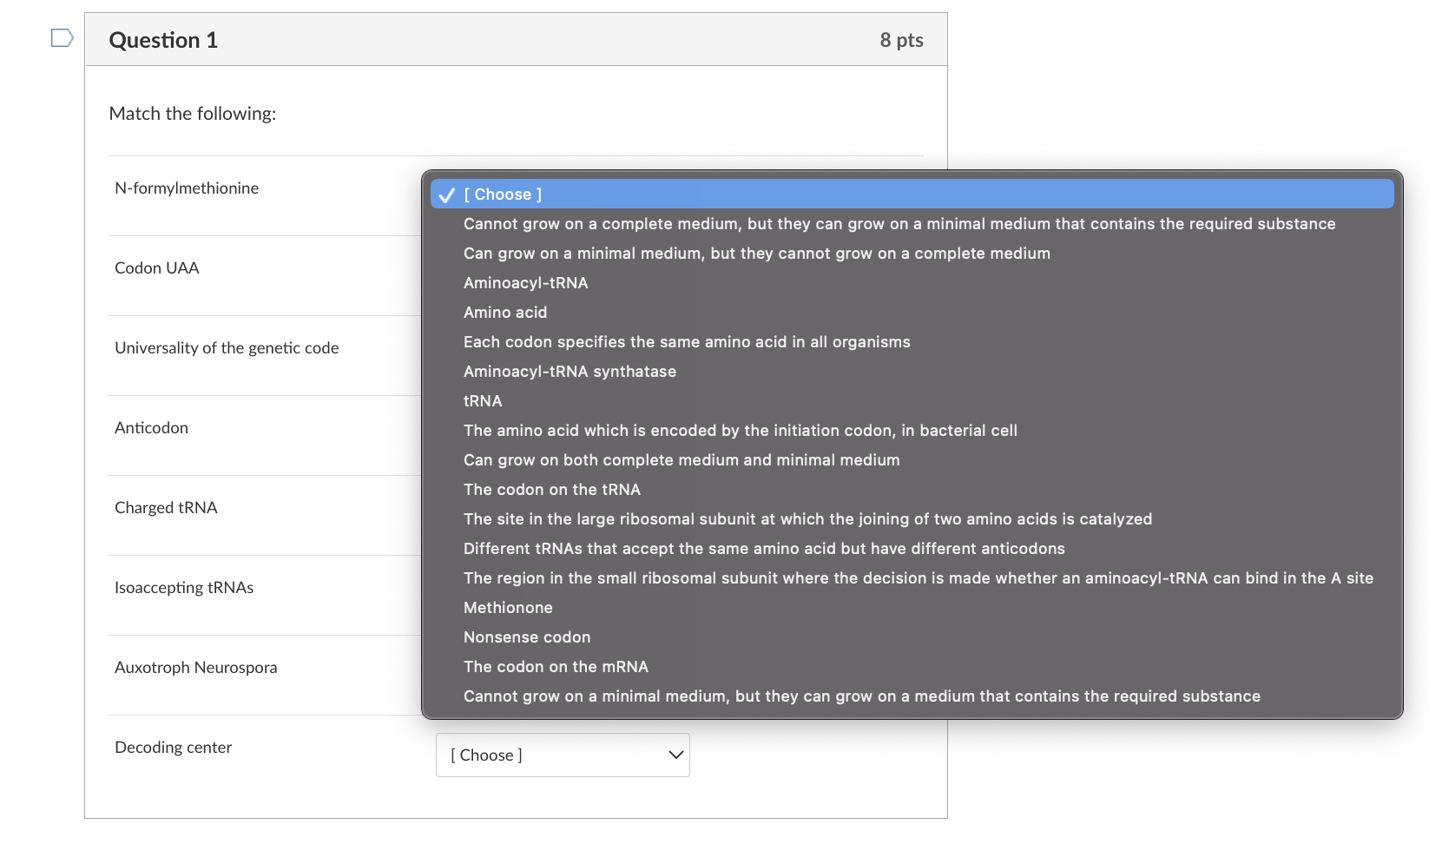The height and width of the screenshot is (851, 1429).
Task: Pick 'The codon on the mRNA' option
Action: (x=912, y=667)
